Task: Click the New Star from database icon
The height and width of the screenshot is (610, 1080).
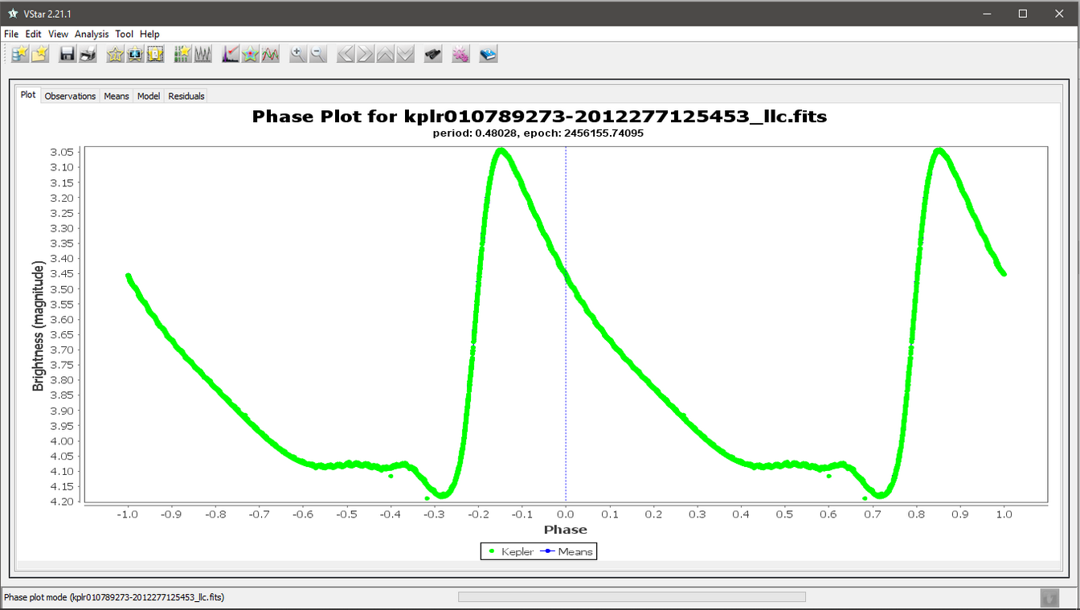Action: [19, 55]
